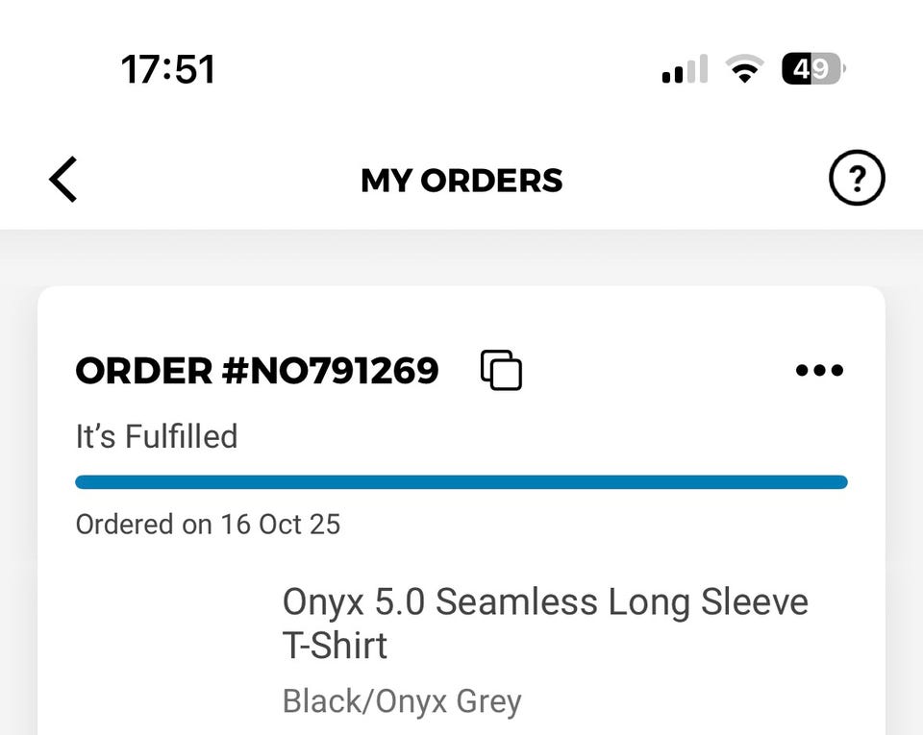Copy the order number with the copy icon

pos(501,371)
